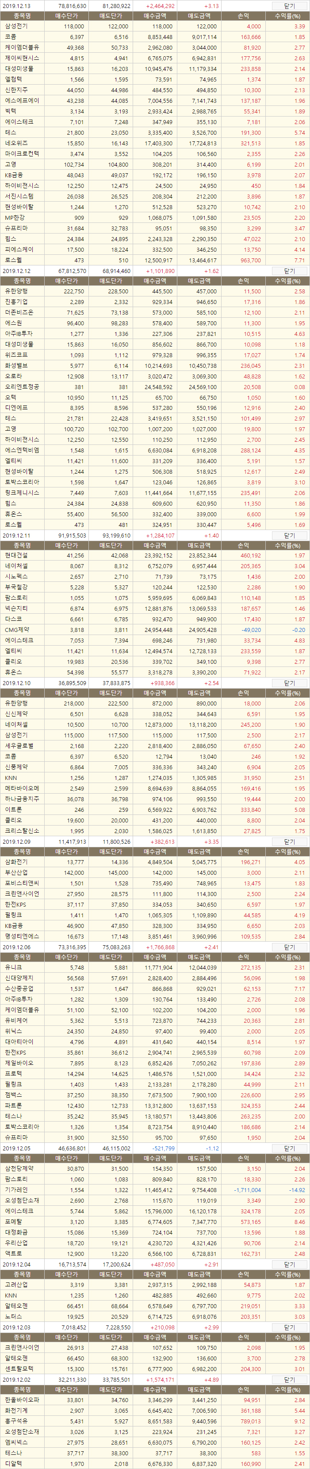Click the 에스에프에이 stock name
Image resolution: width=310 pixels, height=1469 pixels.
(22, 100)
